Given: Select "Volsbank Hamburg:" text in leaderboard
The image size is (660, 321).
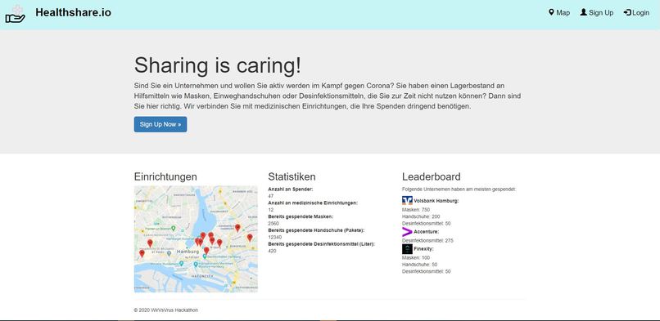Looking at the screenshot, I should click(436, 201).
